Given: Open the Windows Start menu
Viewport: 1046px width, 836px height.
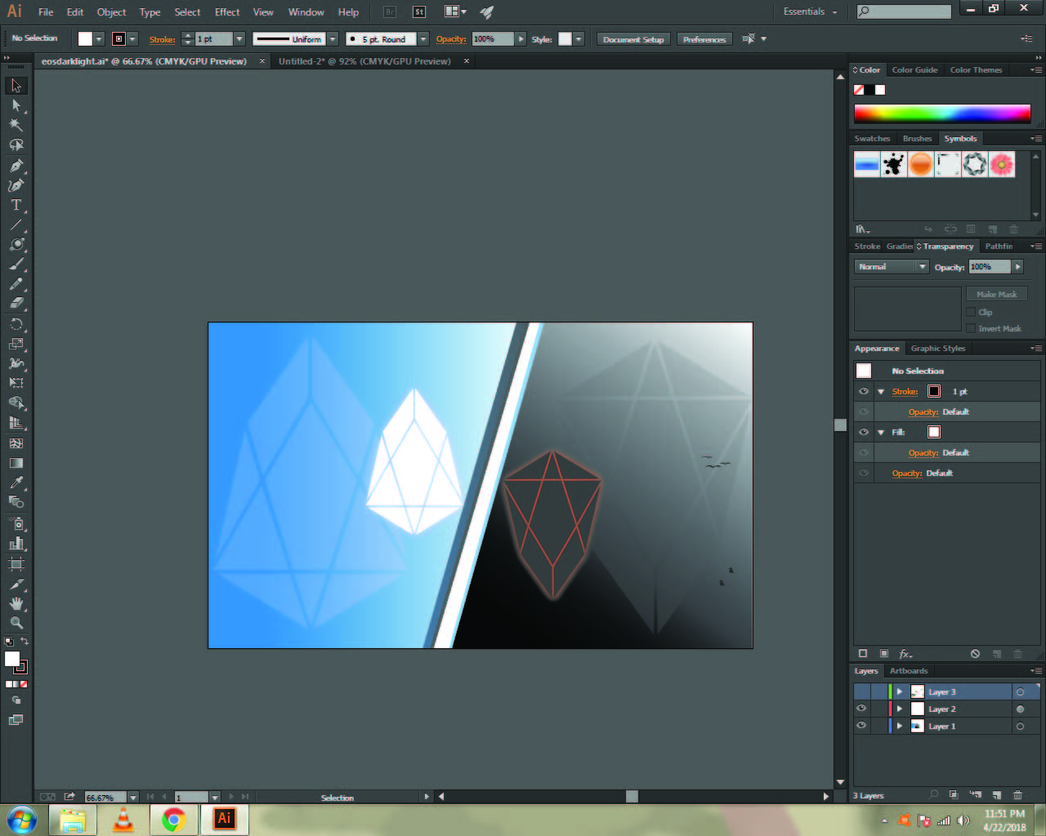Looking at the screenshot, I should [22, 820].
